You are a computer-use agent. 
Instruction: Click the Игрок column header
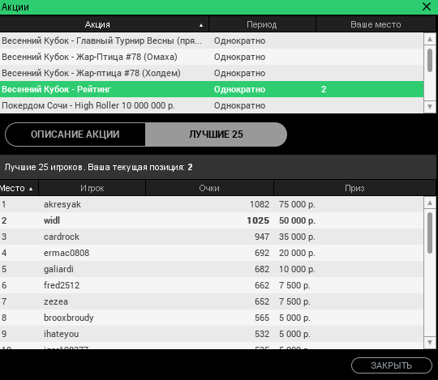(x=92, y=188)
